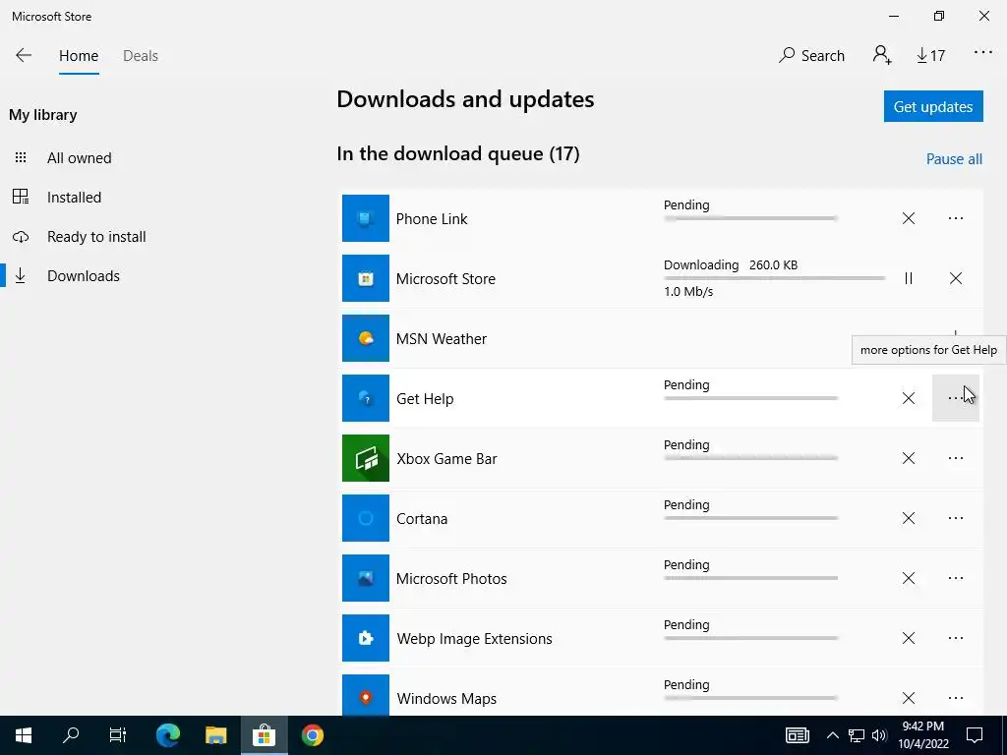Launch Microsoft Edge from taskbar
This screenshot has height=755, width=1007.
(168, 735)
